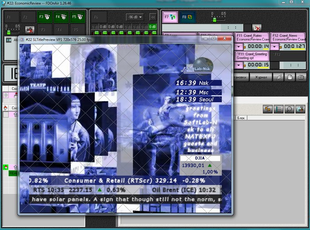Toggle the F11 Crawl_Rates title button
Image resolution: width=310 pixels, height=230 pixels.
click(251, 38)
